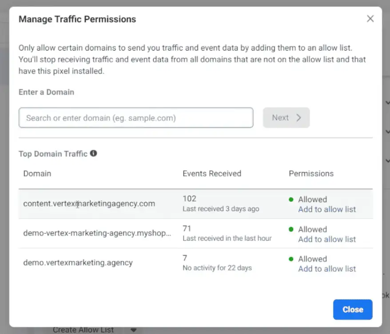Add demo-vertex-marketing-agency.myshop domain to allow list

[x=327, y=239]
